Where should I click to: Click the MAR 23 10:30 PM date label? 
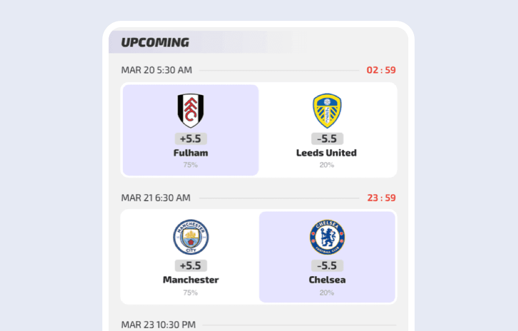point(158,325)
